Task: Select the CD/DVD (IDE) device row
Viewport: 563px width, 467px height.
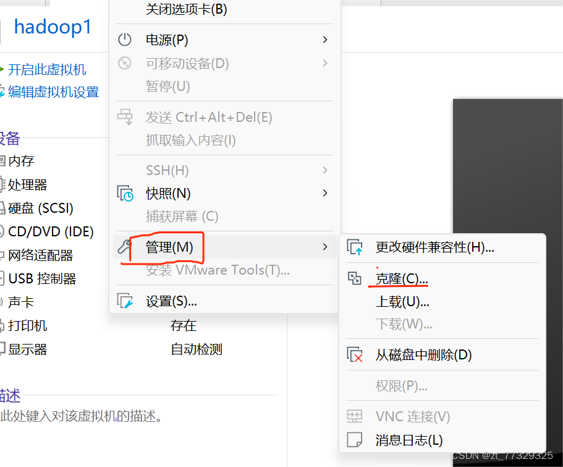Action: [x=51, y=231]
